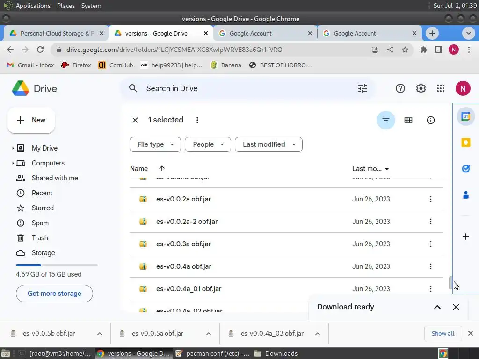Viewport: 479px width, 359px height.
Task: More actions for es-v0.0.4a_01 obf.jar
Action: coord(430,289)
